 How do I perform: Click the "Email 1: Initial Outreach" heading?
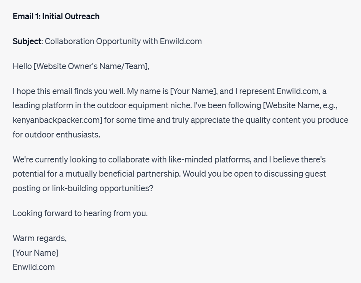[x=56, y=16]
